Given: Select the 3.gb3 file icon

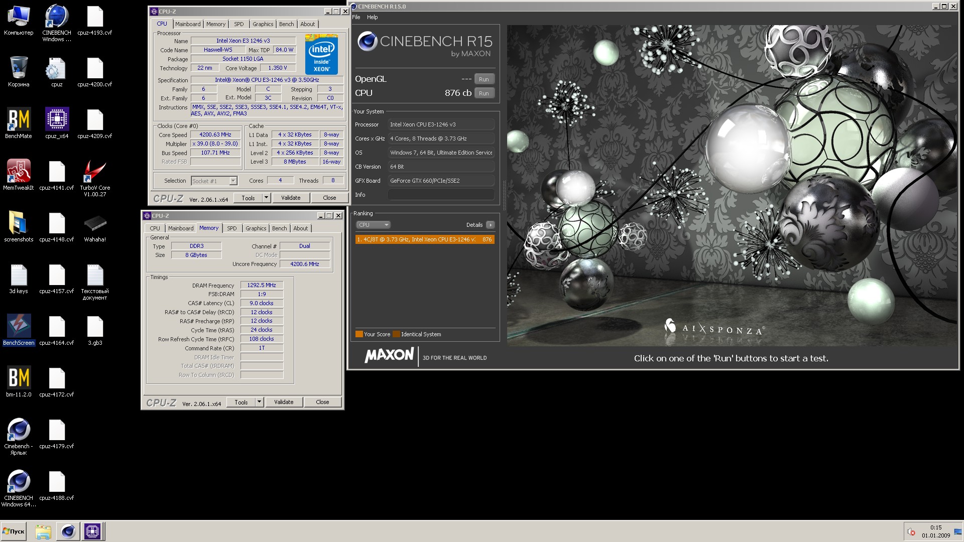Looking at the screenshot, I should point(95,330).
